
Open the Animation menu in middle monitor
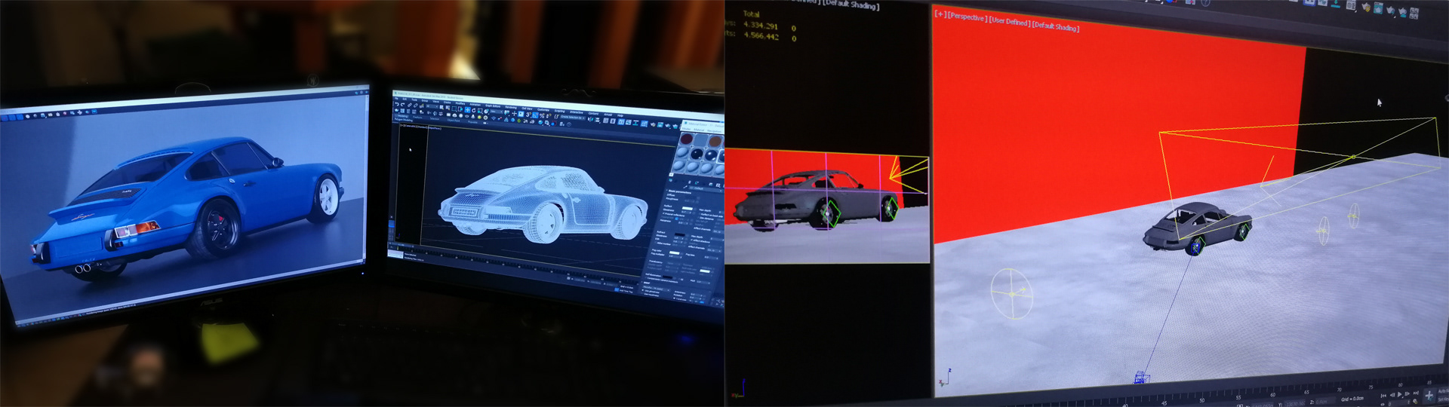coord(475,105)
